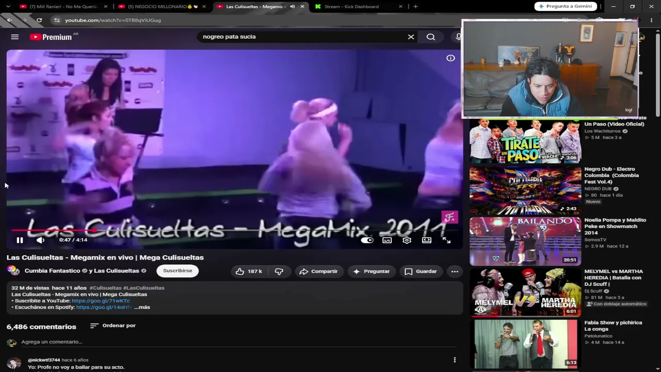The image size is (661, 372).
Task: Go to YouTube Premium home logo
Action: tap(51, 37)
